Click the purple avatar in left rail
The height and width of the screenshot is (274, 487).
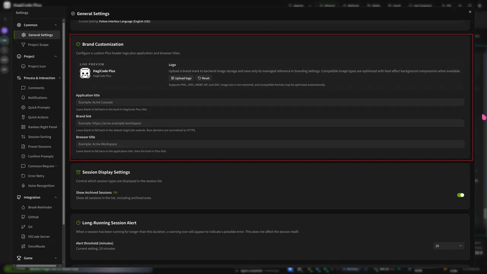click(5, 30)
